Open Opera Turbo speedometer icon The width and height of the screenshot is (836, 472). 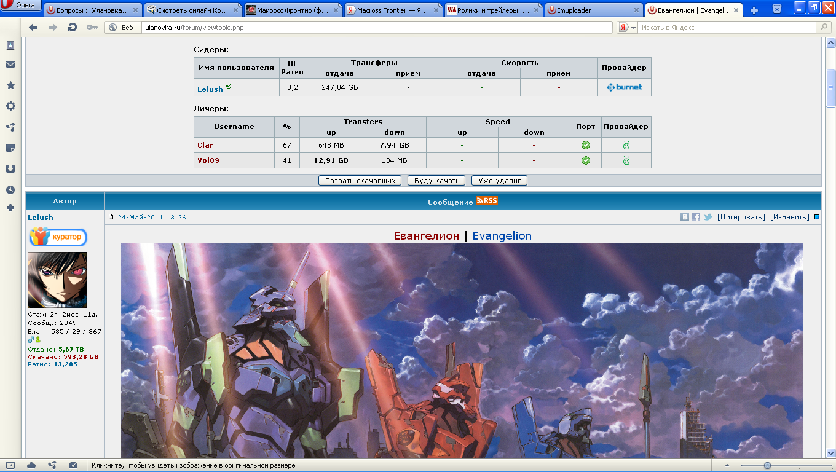(x=73, y=465)
